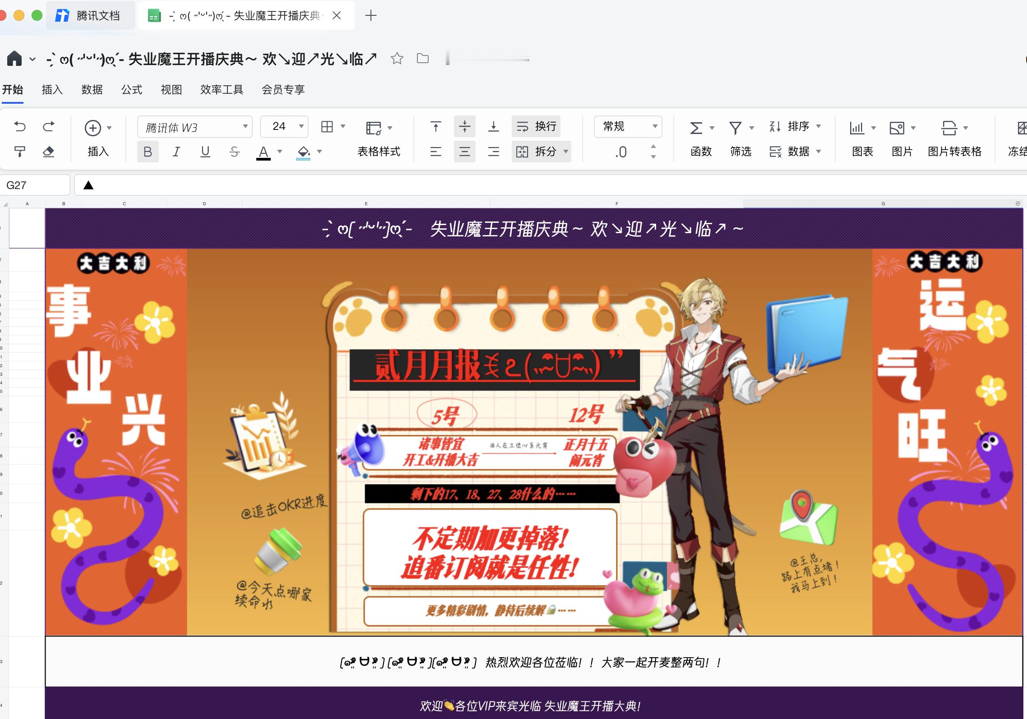Image resolution: width=1027 pixels, height=719 pixels.
Task: Click the G27 cell name box
Action: [35, 185]
